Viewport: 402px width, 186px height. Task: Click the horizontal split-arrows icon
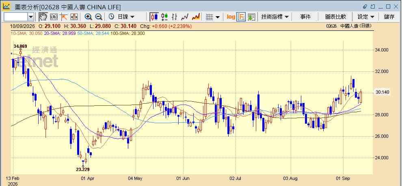(x=74, y=17)
